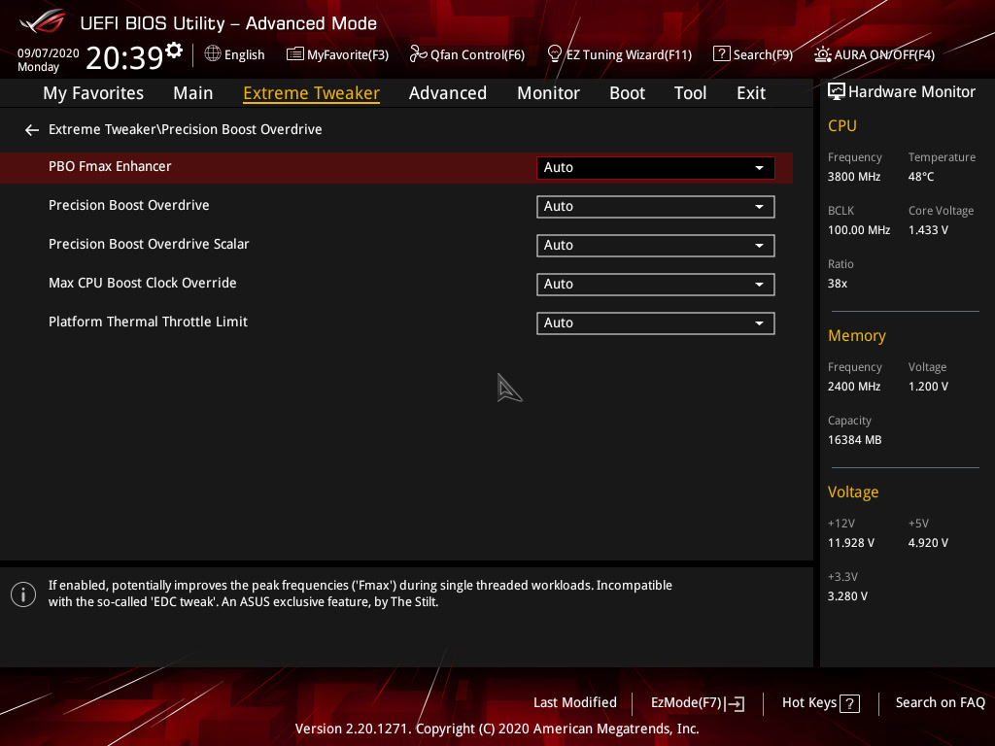Select English language option
Viewport: 995px width, 746px height.
244,54
